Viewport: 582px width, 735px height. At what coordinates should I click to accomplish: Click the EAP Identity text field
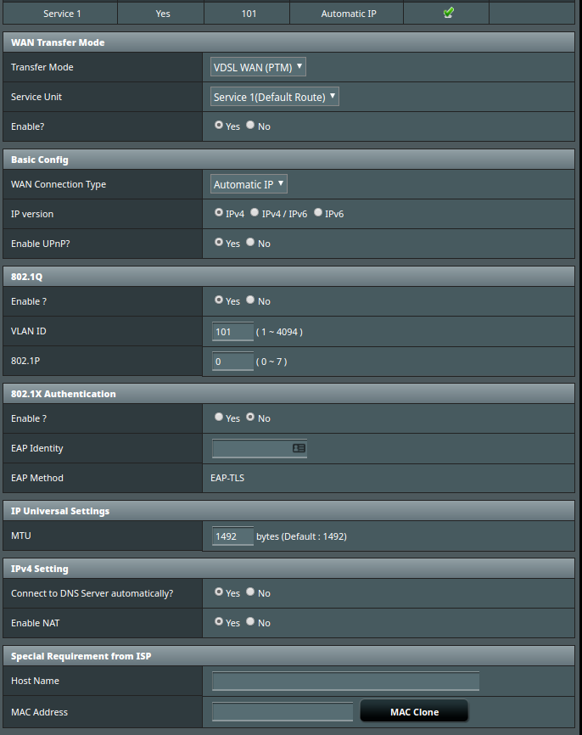tap(251, 448)
